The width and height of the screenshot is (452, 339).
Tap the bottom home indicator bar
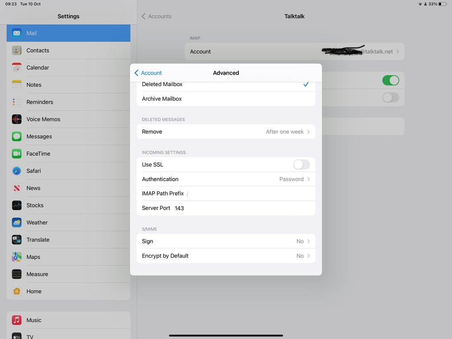[x=226, y=335]
